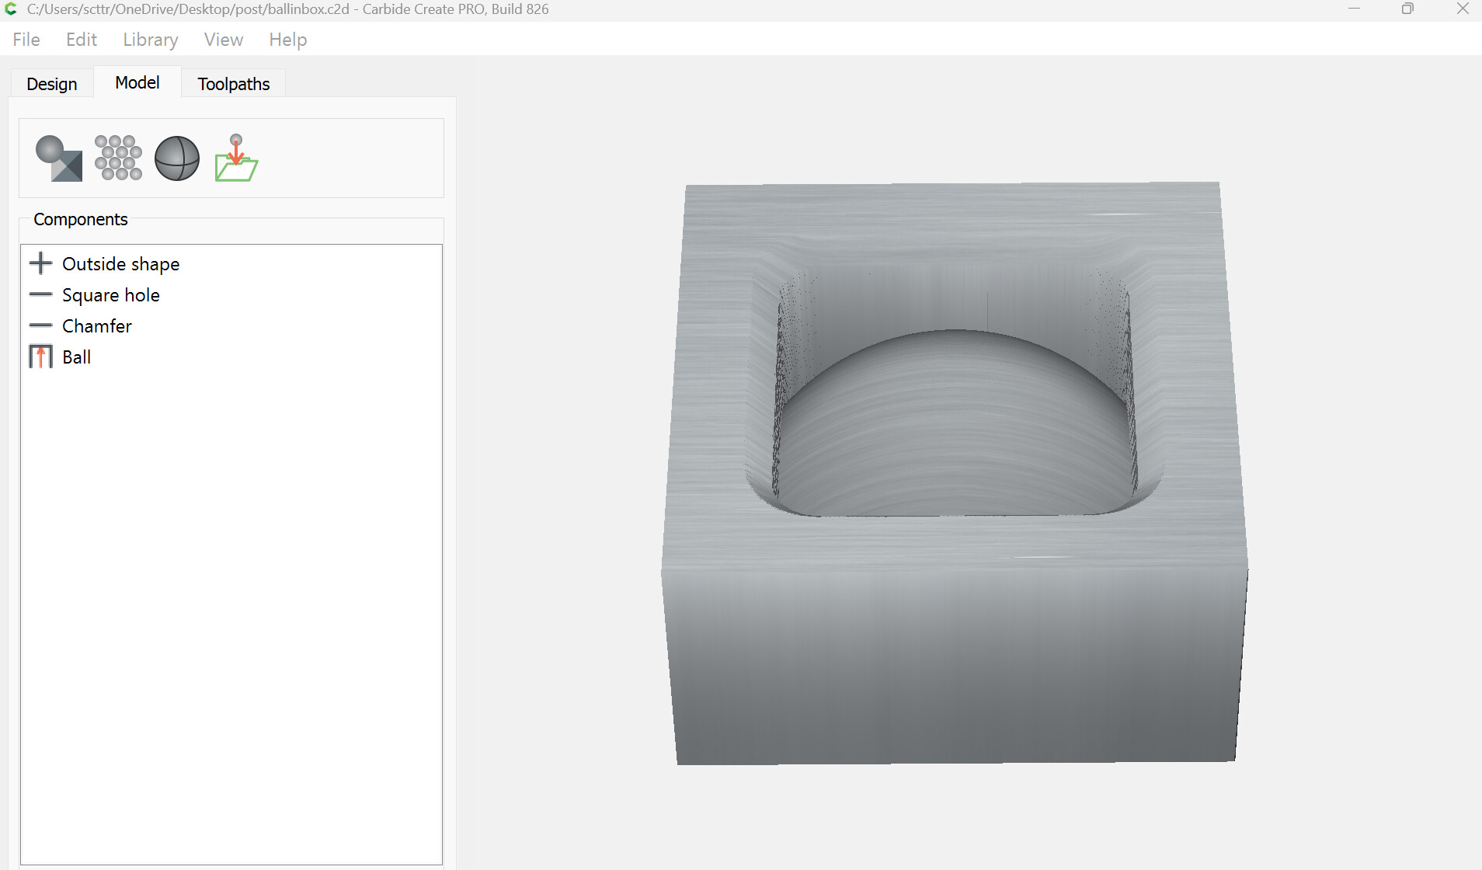
Task: Open the View menu
Action: point(224,40)
